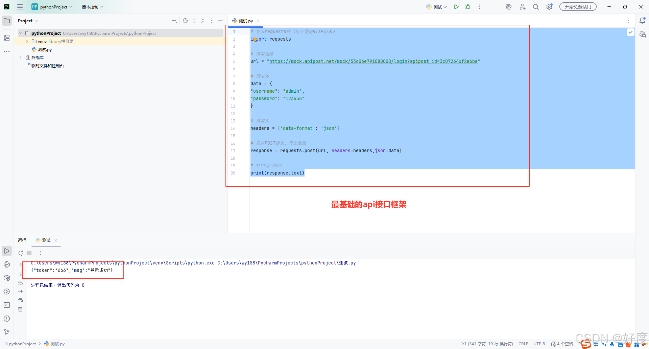The height and width of the screenshot is (349, 649).
Task: Change CRLF line separator
Action: [x=523, y=344]
